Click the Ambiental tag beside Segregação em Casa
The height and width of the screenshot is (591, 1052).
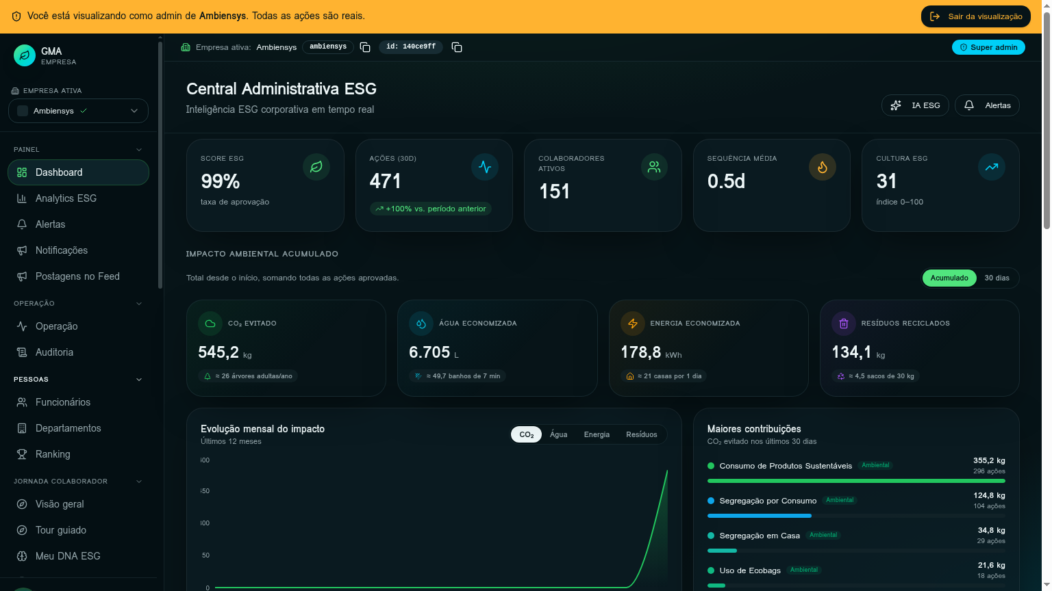823,535
